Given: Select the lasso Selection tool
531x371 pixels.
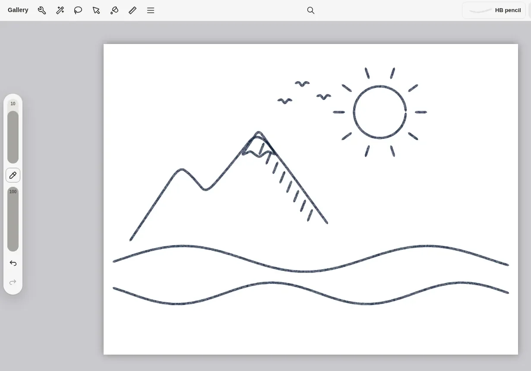Looking at the screenshot, I should [x=78, y=10].
